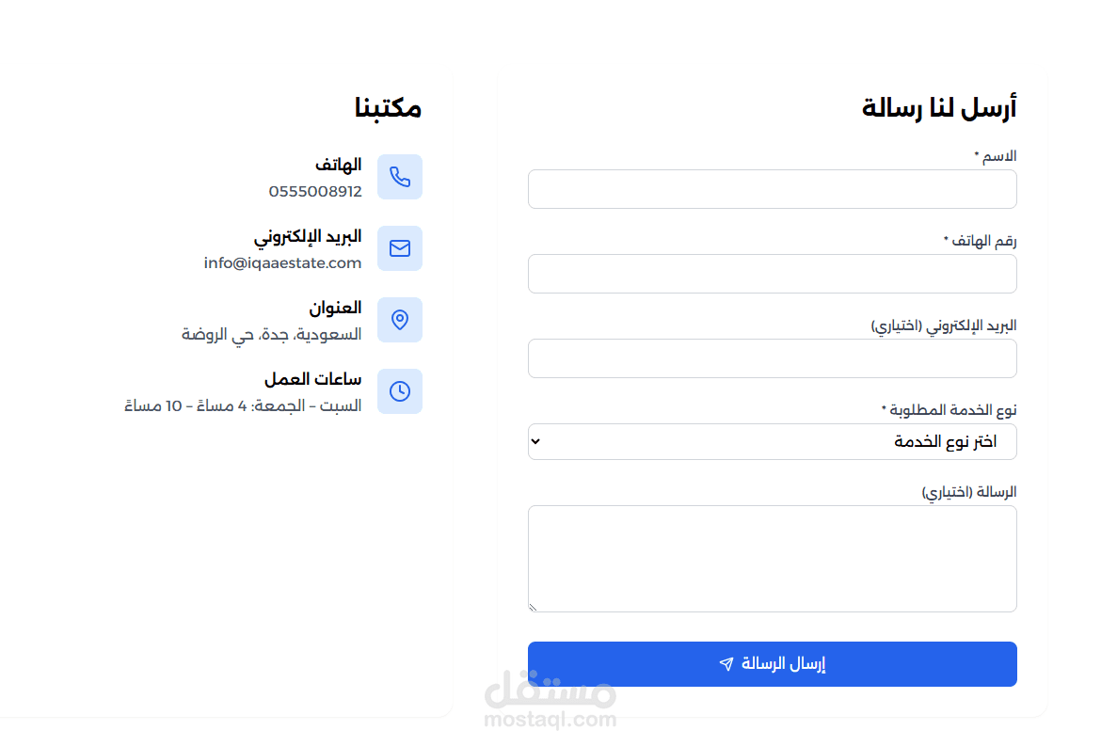Click the address السعودية، جدة، حي الروضة
Screen dimensions: 1101x746
tap(272, 335)
